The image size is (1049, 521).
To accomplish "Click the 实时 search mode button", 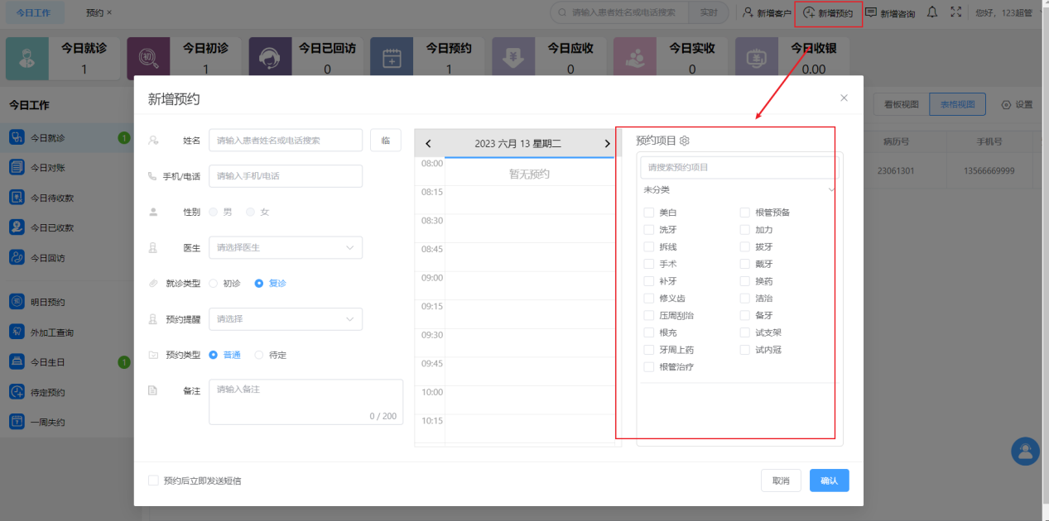I will [709, 12].
